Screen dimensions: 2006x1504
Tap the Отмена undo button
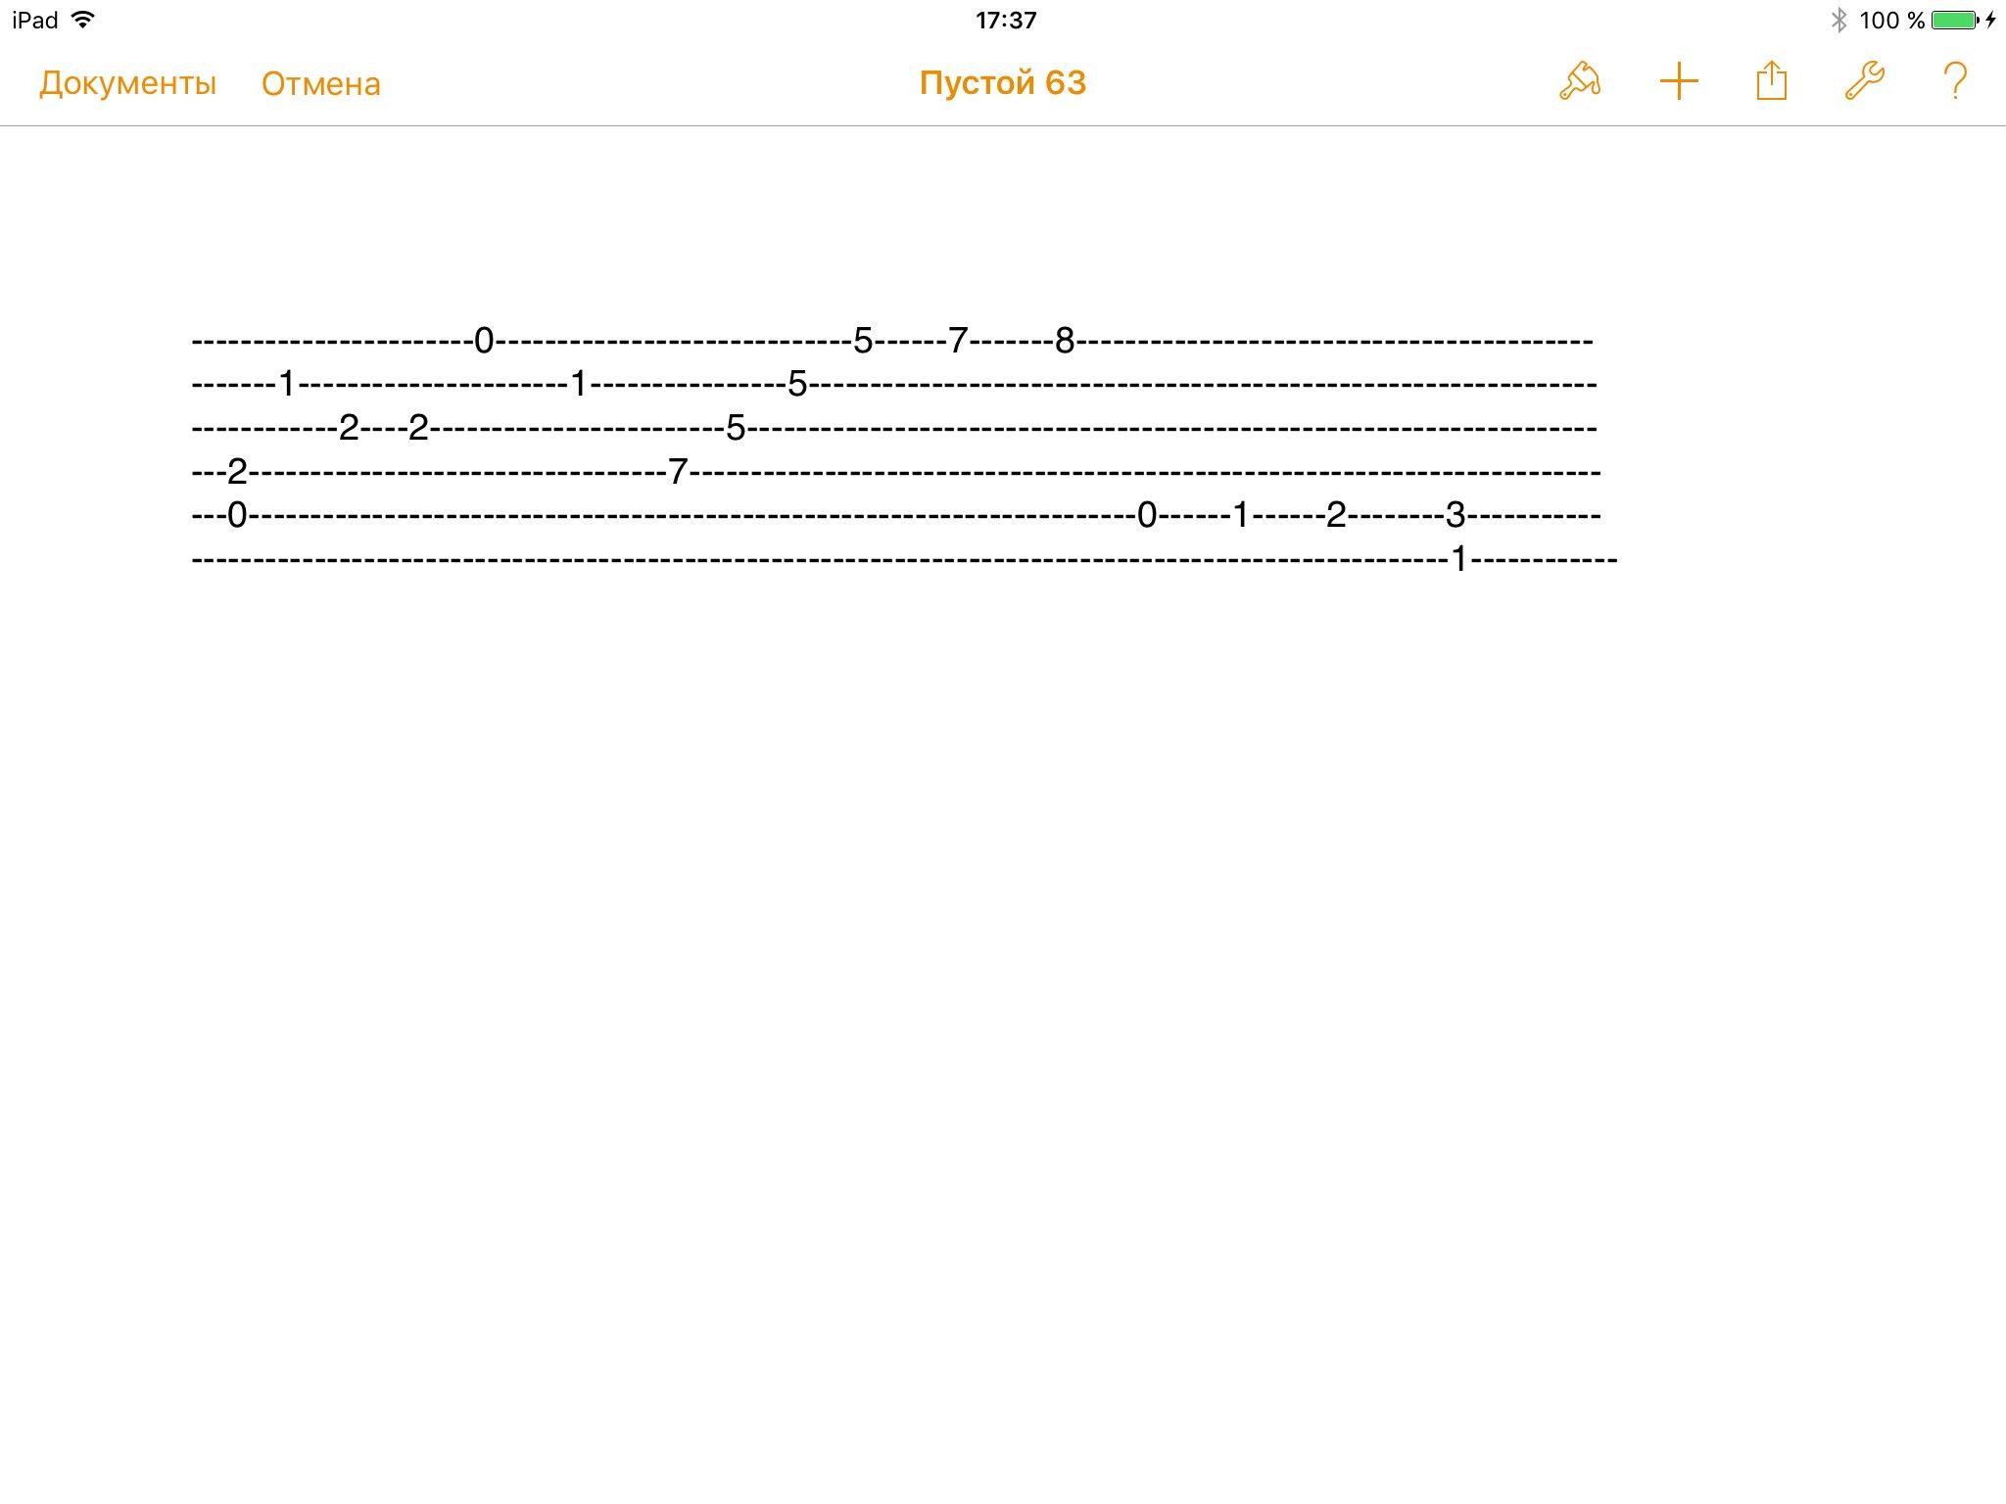321,84
